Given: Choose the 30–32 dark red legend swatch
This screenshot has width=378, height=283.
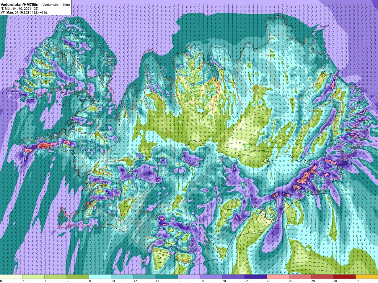Looking at the screenshot, I should tap(344, 277).
